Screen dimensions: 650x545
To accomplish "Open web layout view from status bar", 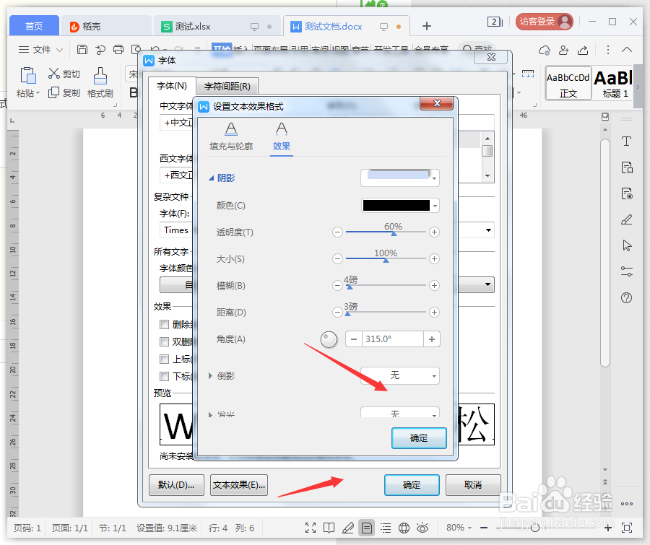I will [404, 528].
